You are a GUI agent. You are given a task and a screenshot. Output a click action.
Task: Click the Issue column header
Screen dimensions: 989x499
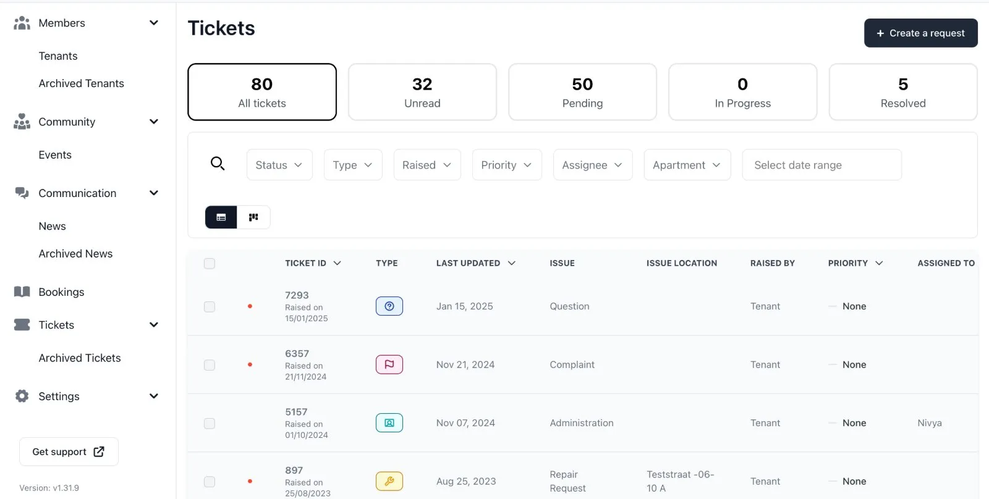562,263
